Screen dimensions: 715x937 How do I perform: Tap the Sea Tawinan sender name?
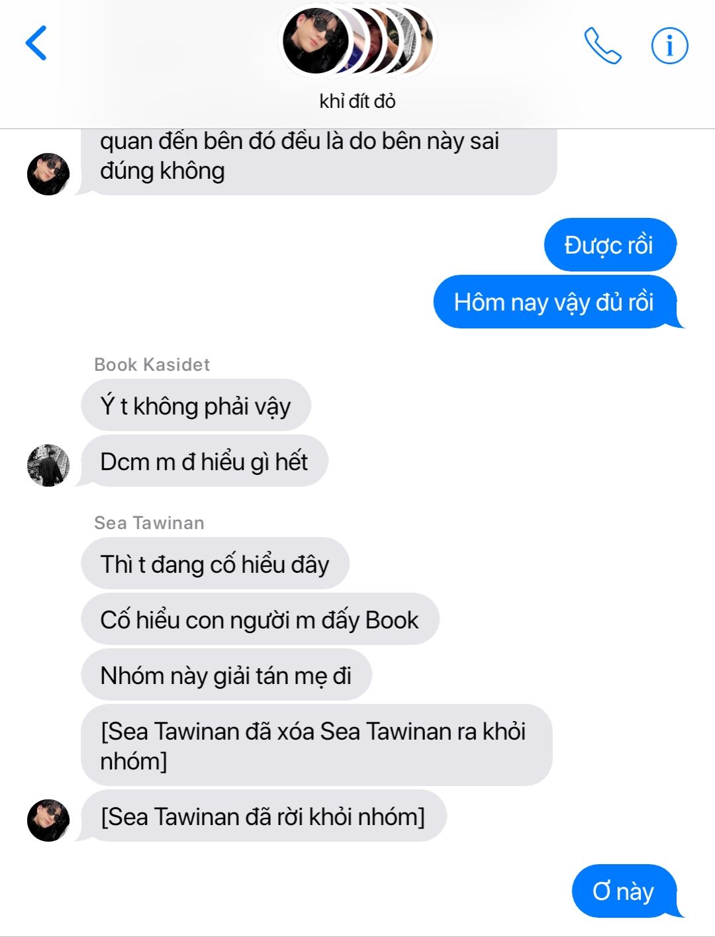(149, 522)
